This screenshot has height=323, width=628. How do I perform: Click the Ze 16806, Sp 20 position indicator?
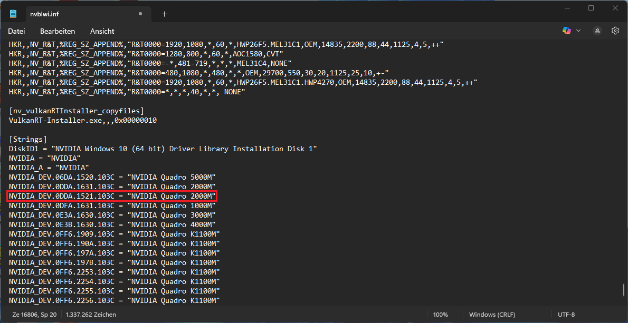[34, 314]
